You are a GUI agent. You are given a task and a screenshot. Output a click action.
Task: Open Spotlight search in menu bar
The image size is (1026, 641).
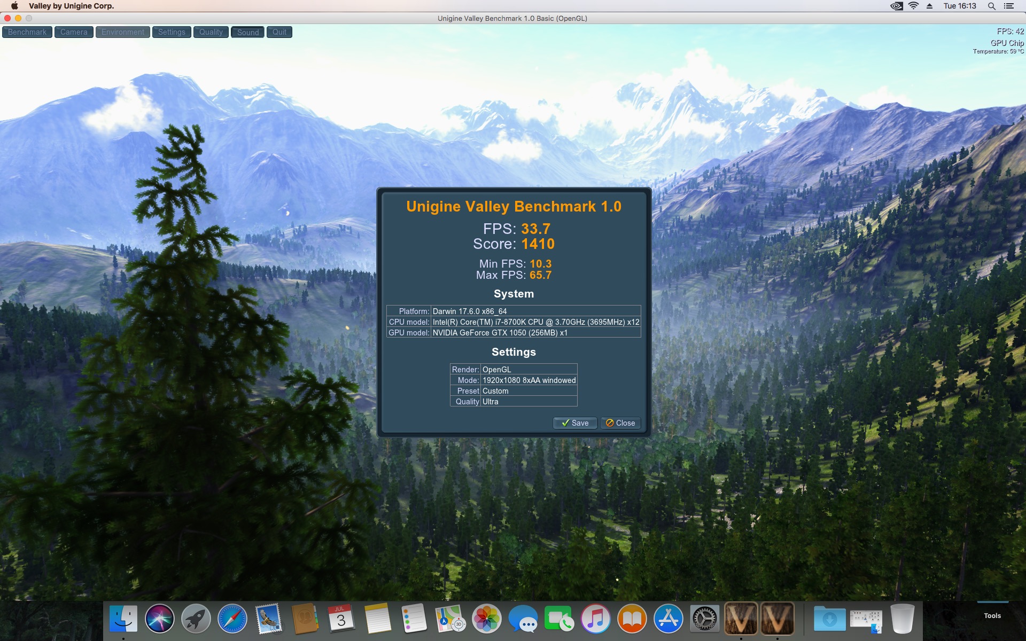[x=991, y=6]
